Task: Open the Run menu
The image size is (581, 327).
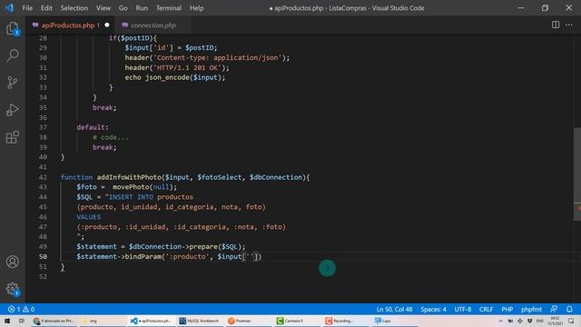Action: click(x=142, y=8)
